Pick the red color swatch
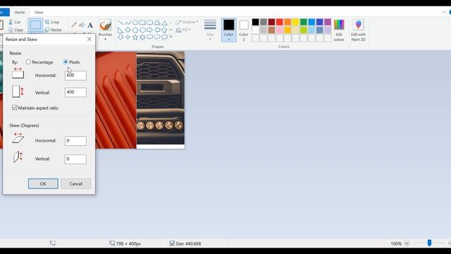 pos(280,22)
